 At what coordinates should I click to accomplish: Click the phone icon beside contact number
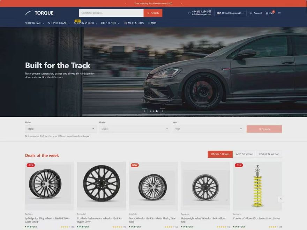coord(189,13)
